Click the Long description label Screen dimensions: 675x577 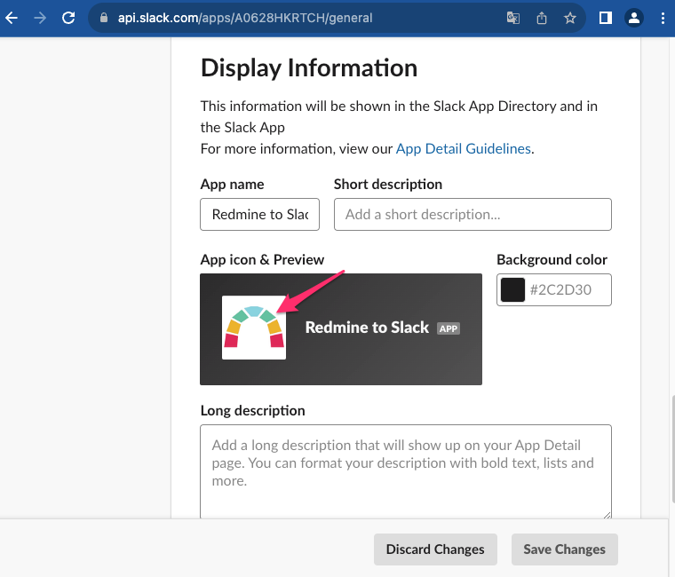click(x=253, y=410)
